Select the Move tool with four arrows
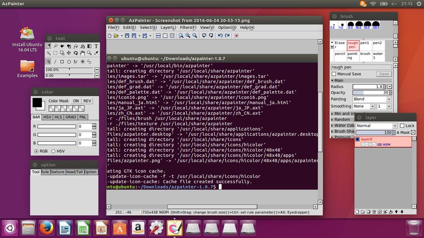 tap(69, 53)
